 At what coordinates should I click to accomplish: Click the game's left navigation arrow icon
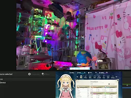coord(77,77)
